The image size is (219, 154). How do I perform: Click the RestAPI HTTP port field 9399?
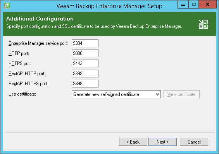pos(85,74)
